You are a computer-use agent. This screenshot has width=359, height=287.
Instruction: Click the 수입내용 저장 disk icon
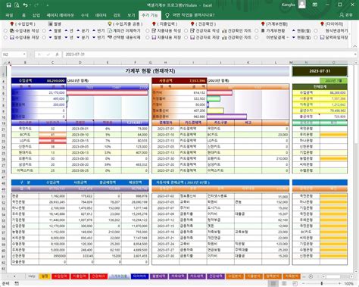(12, 37)
